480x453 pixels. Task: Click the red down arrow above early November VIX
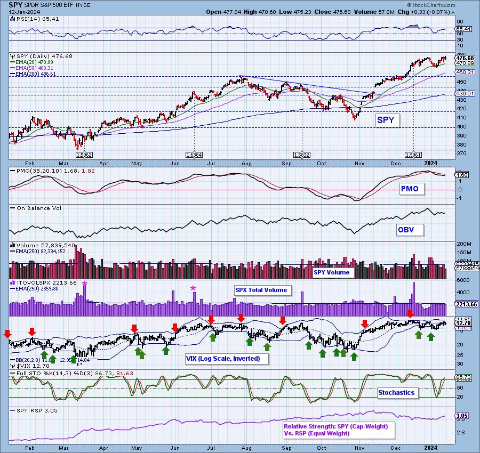tap(364, 323)
